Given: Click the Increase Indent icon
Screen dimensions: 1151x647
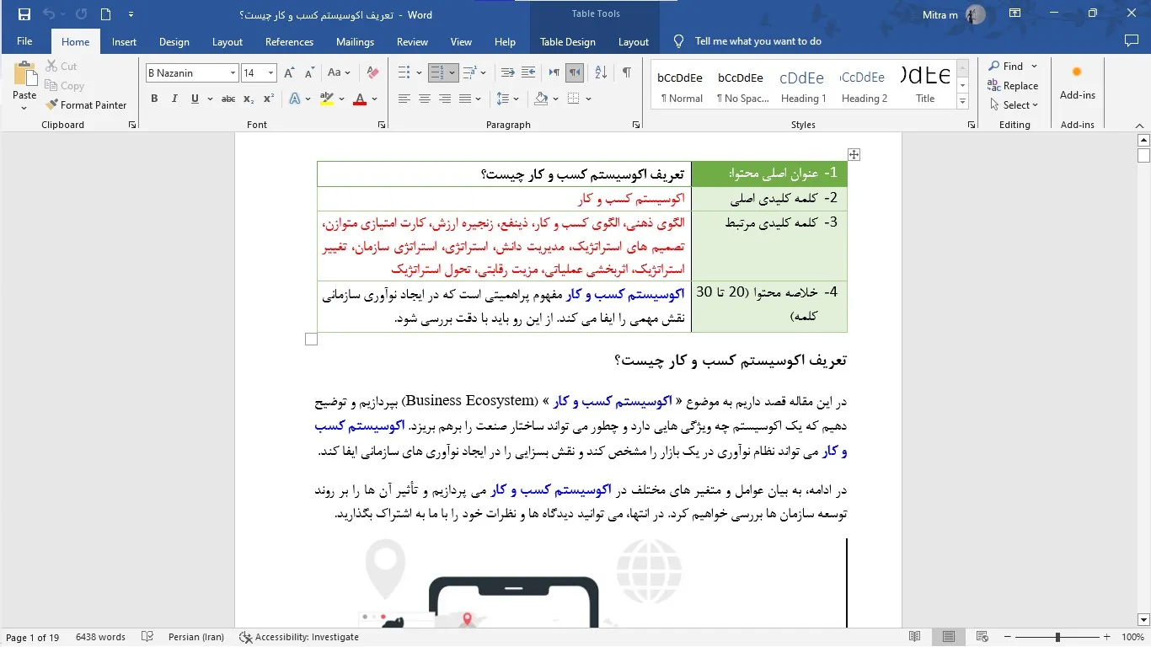Looking at the screenshot, I should pos(528,73).
